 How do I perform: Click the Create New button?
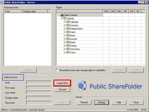point(62,83)
